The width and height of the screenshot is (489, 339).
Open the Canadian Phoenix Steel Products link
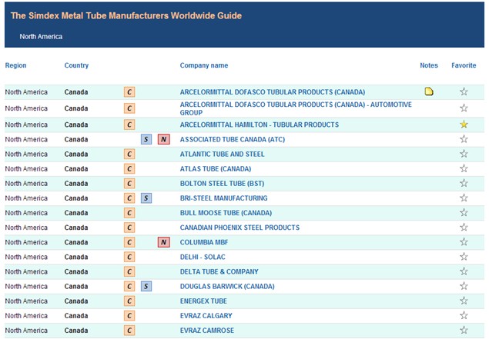pyautogui.click(x=239, y=228)
